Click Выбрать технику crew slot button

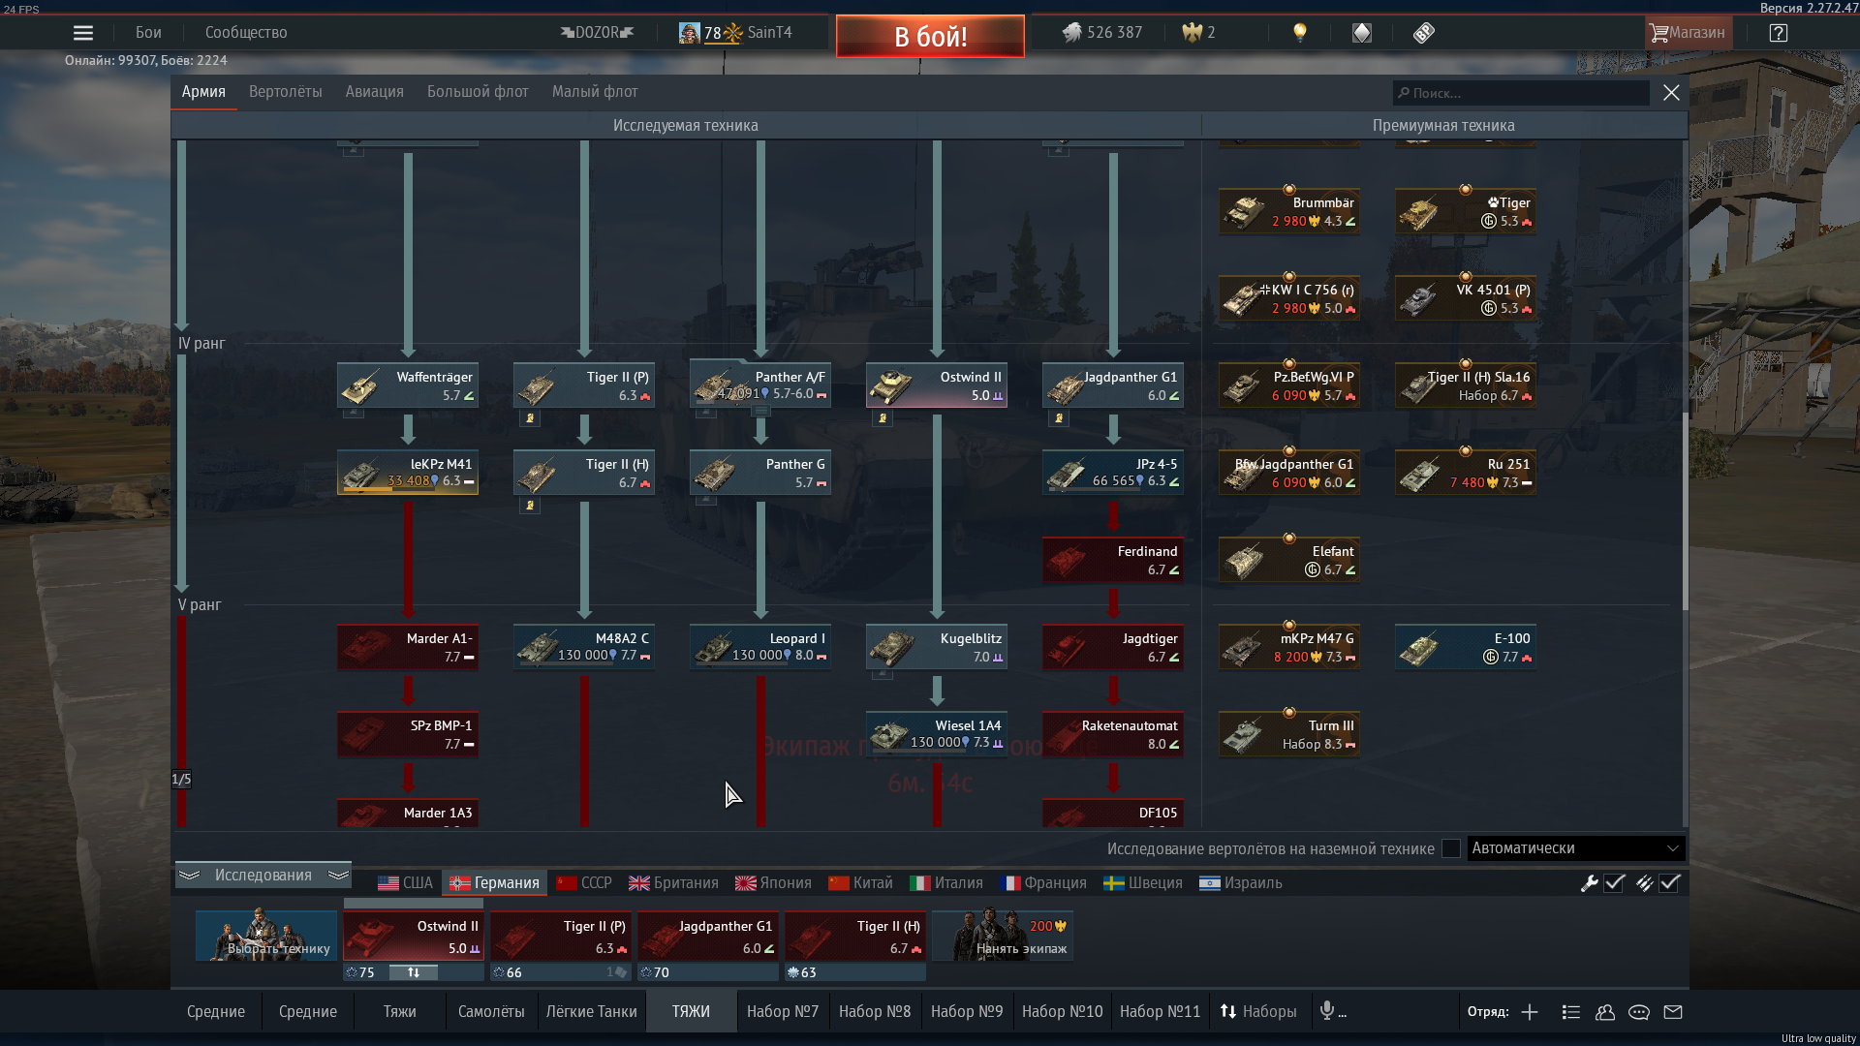266,936
